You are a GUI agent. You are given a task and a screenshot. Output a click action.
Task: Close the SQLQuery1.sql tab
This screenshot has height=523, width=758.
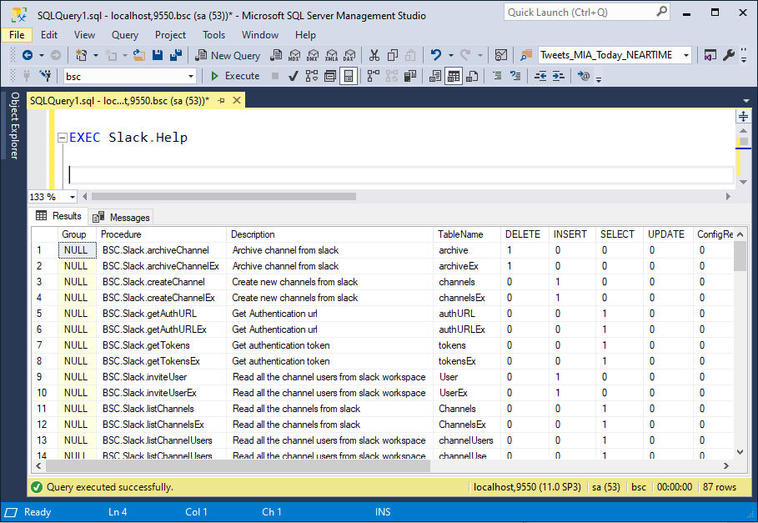coord(237,100)
